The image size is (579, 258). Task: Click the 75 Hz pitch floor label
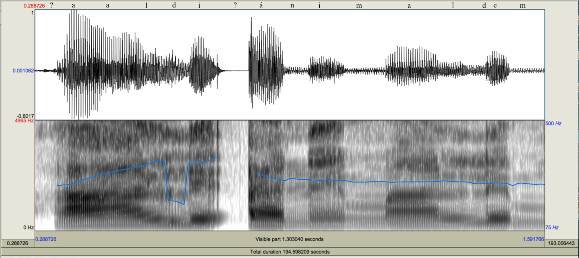click(x=552, y=227)
